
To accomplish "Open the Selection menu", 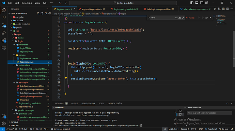I will 27,3.
